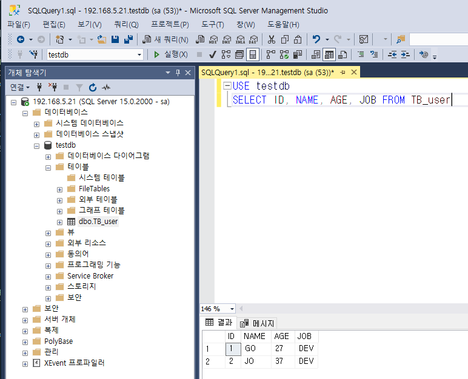Click the Change Connection plug icon

[x=33, y=54]
